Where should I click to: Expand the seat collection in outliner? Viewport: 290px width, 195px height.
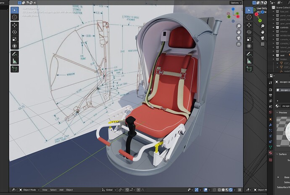[274, 55]
